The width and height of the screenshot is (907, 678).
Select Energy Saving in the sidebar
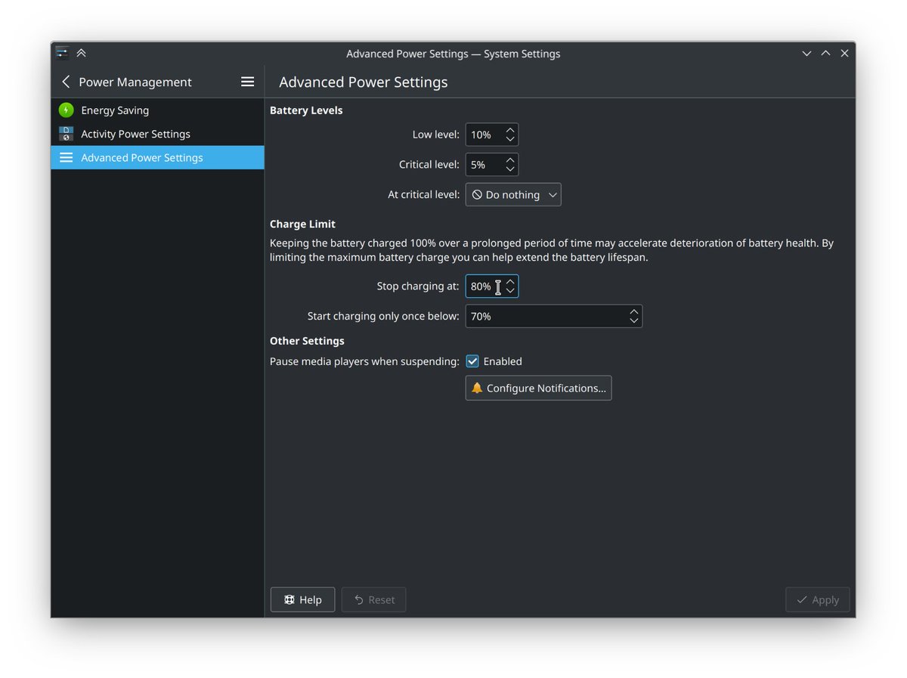coord(113,110)
